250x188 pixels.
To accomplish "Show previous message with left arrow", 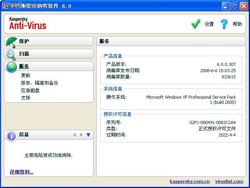I will click(x=75, y=135).
